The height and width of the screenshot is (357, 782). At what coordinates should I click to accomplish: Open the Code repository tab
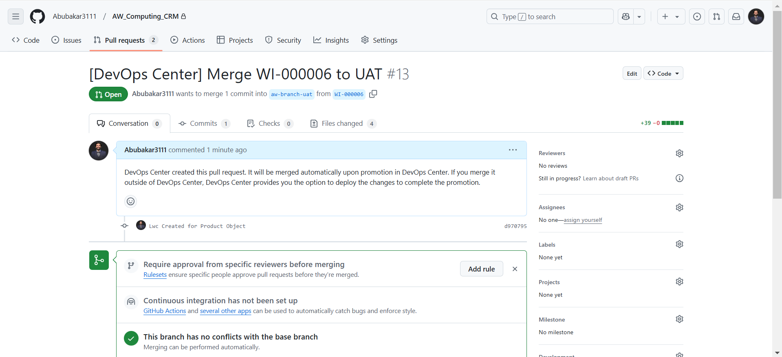tap(26, 40)
